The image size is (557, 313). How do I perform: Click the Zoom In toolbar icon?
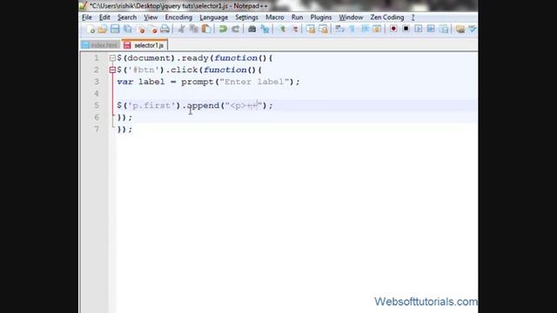pyautogui.click(x=282, y=29)
